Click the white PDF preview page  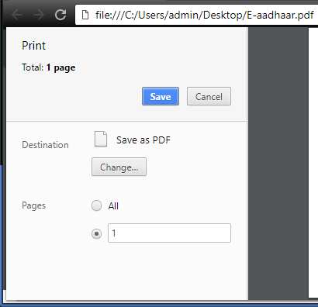click(313, 163)
